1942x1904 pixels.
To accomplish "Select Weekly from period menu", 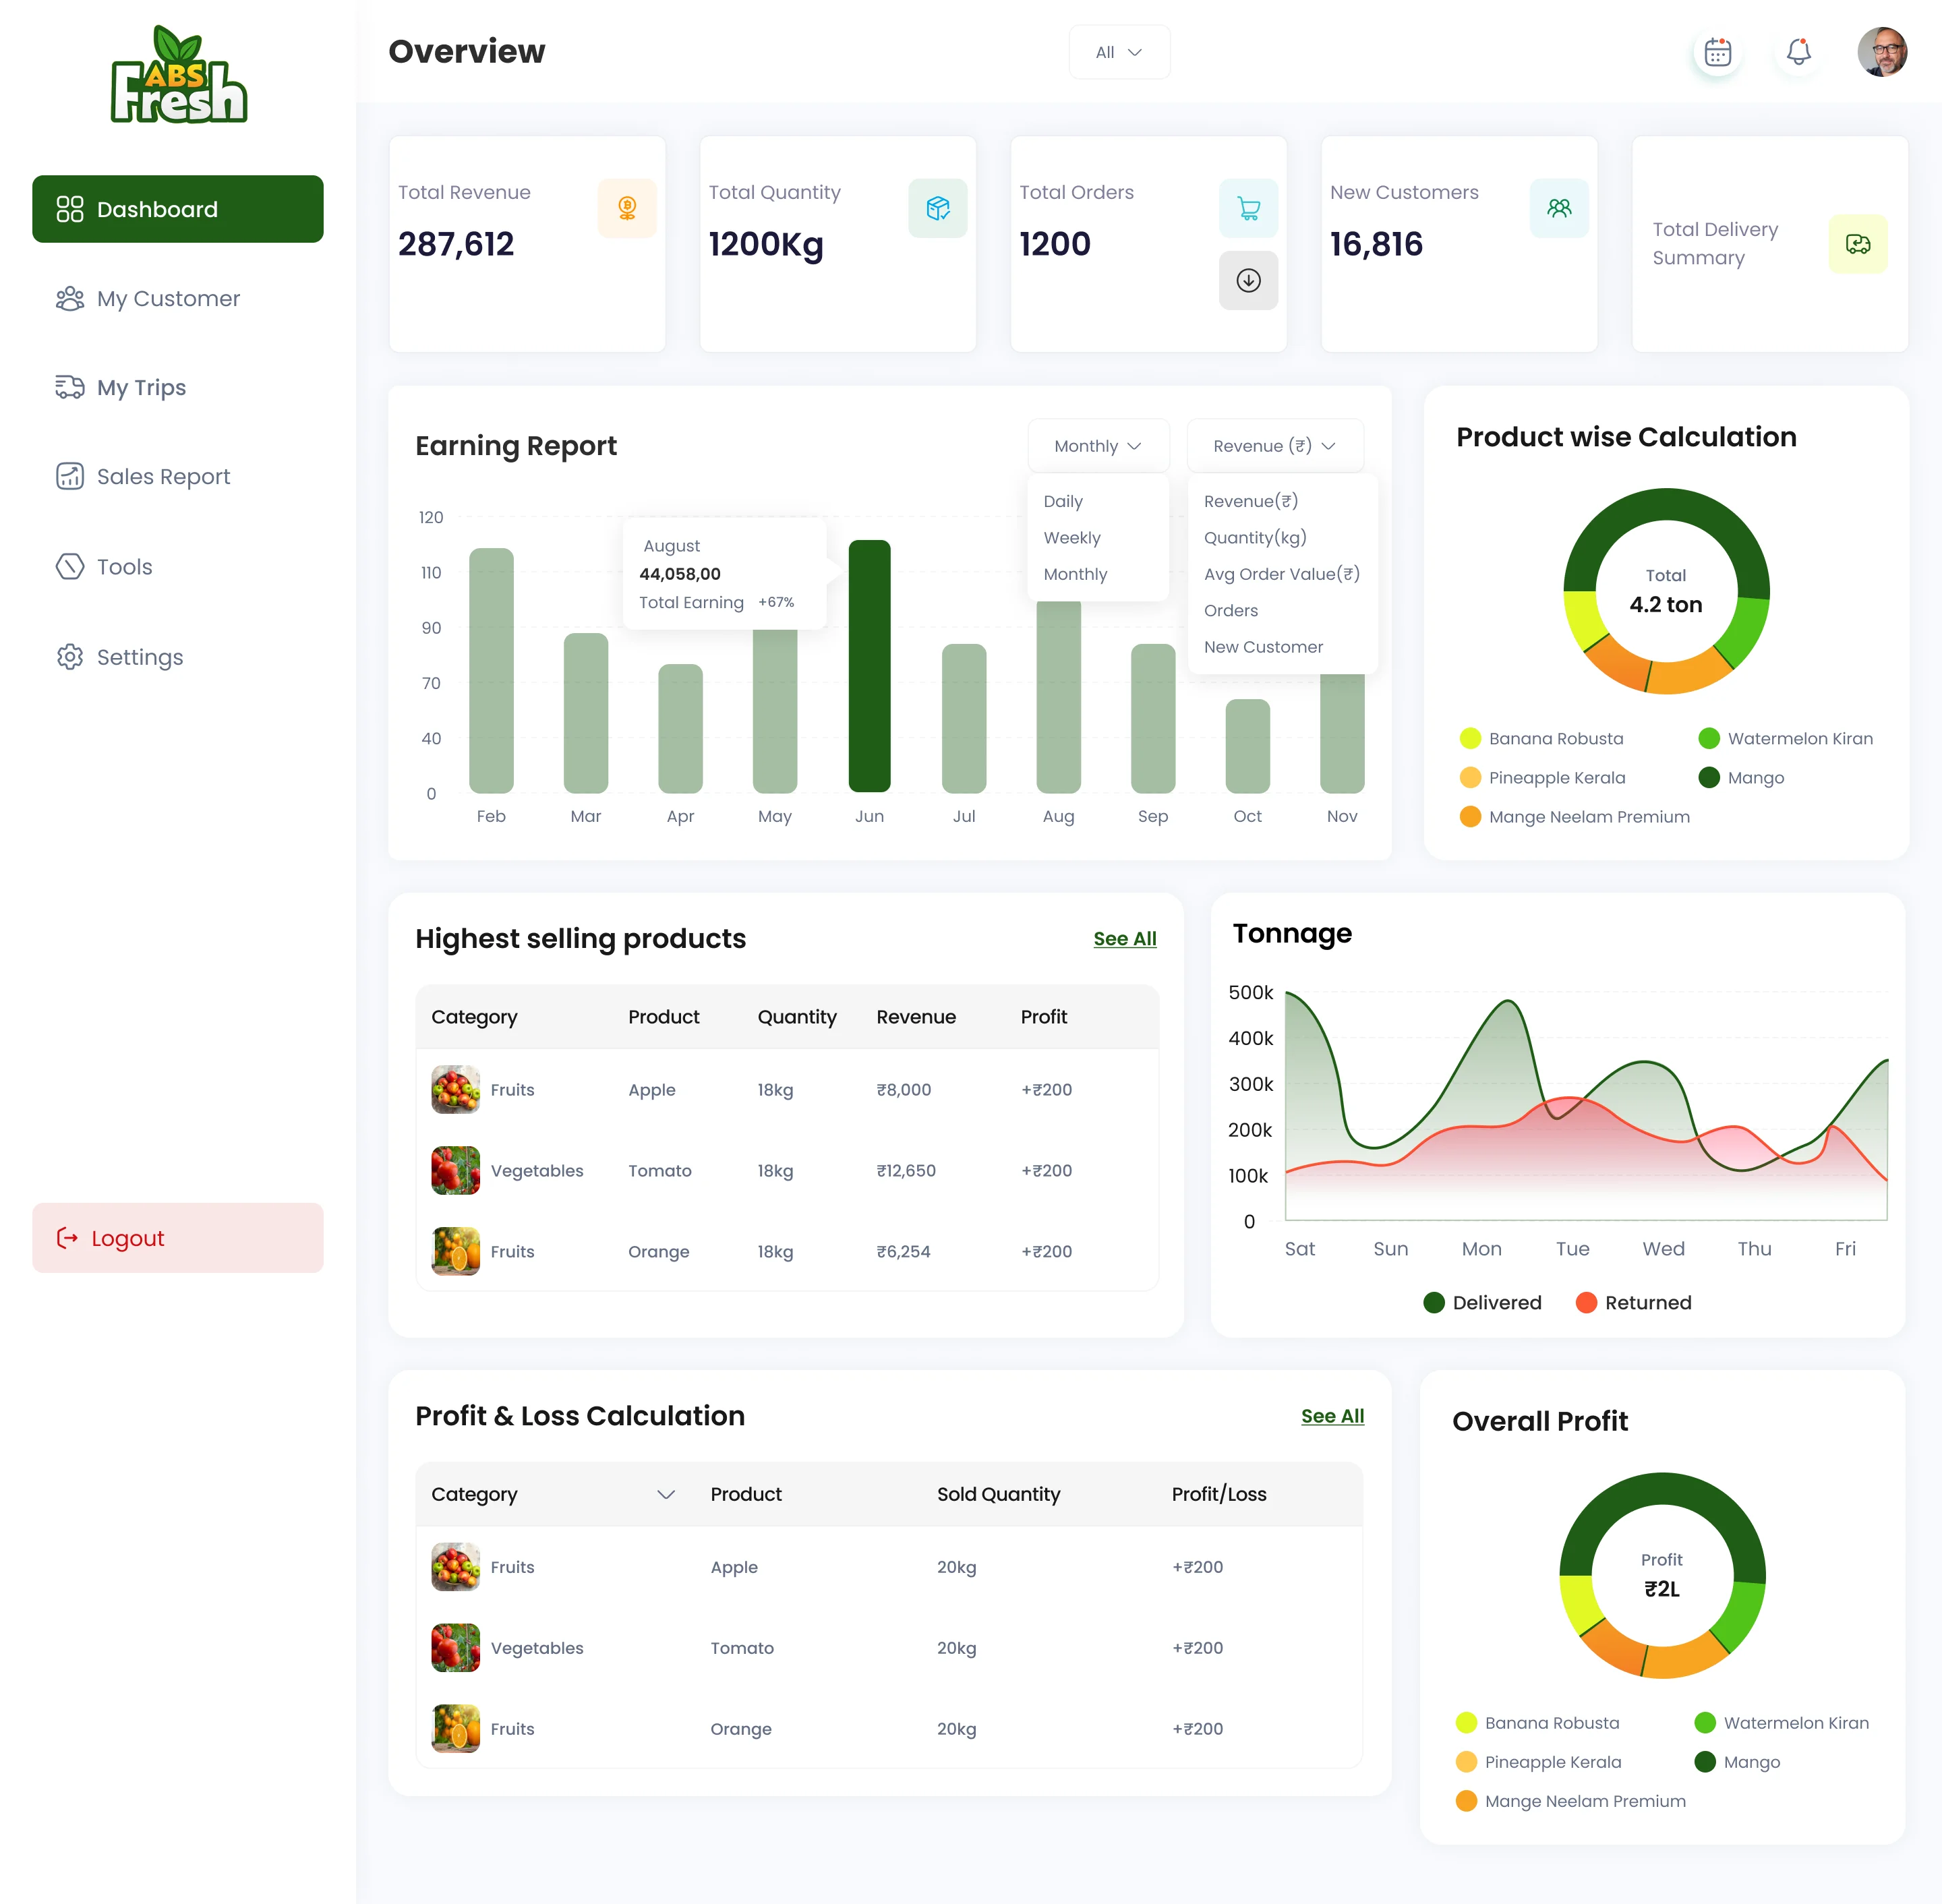I will coord(1072,538).
